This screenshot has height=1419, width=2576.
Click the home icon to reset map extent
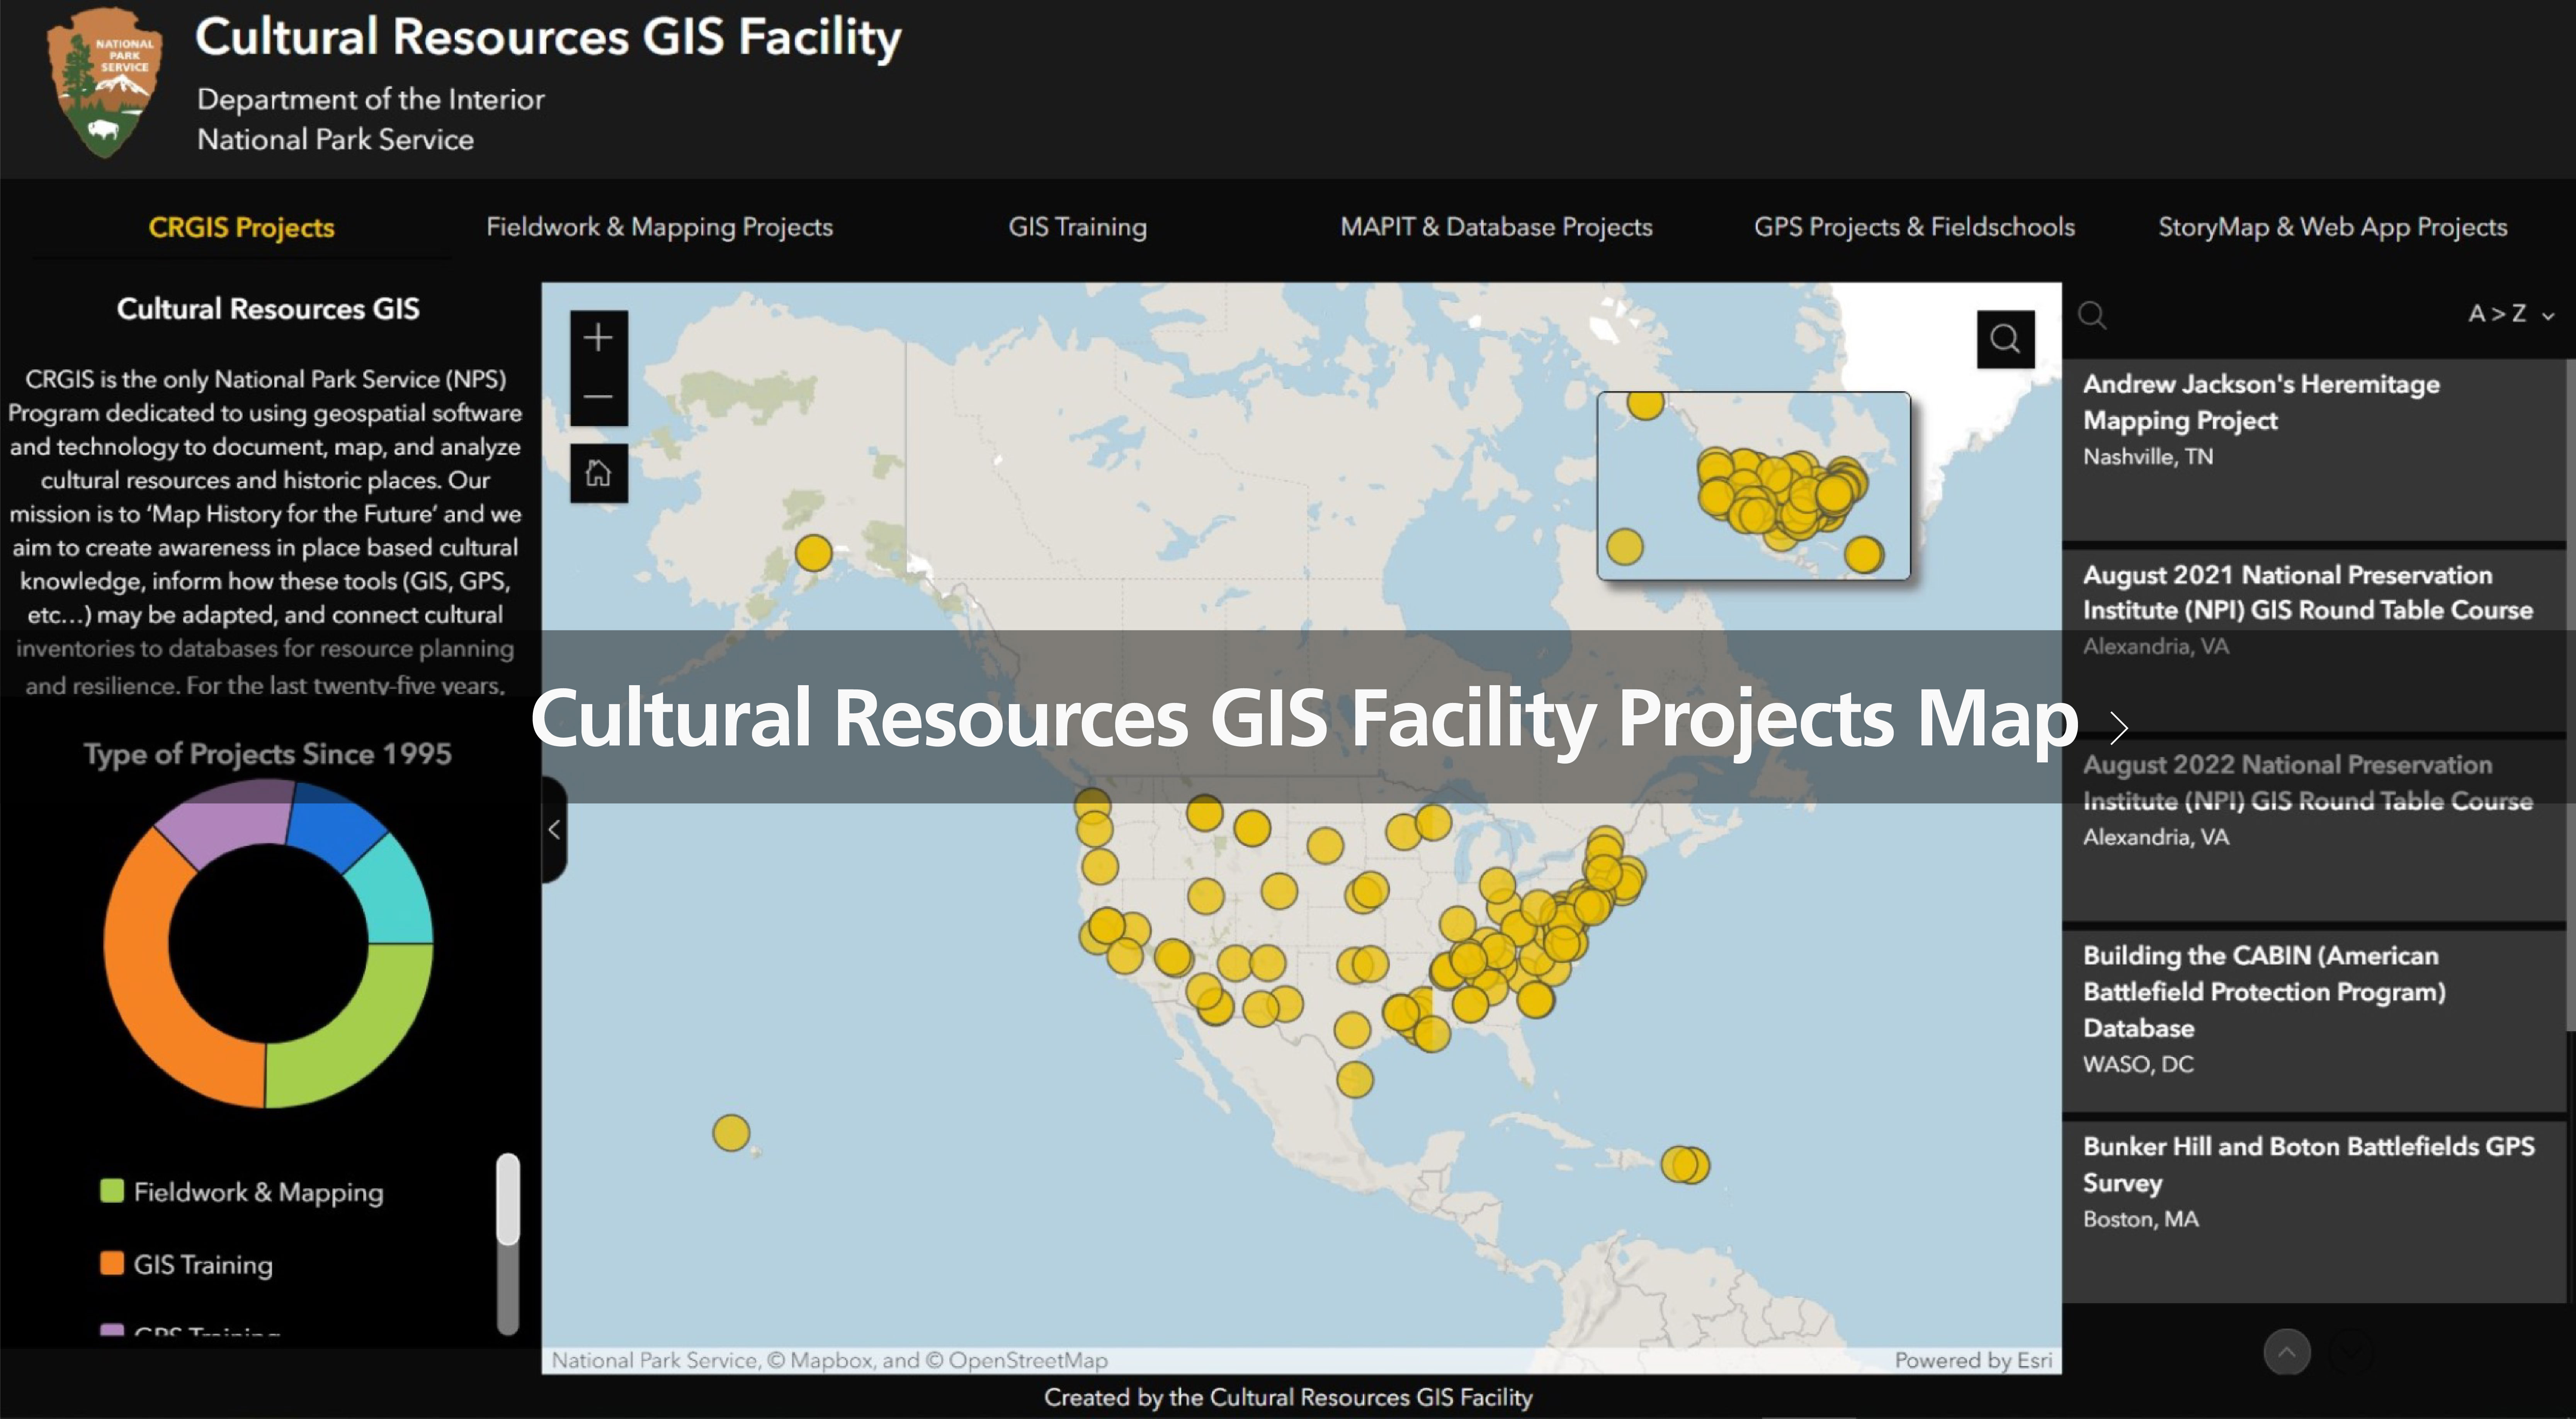point(598,473)
